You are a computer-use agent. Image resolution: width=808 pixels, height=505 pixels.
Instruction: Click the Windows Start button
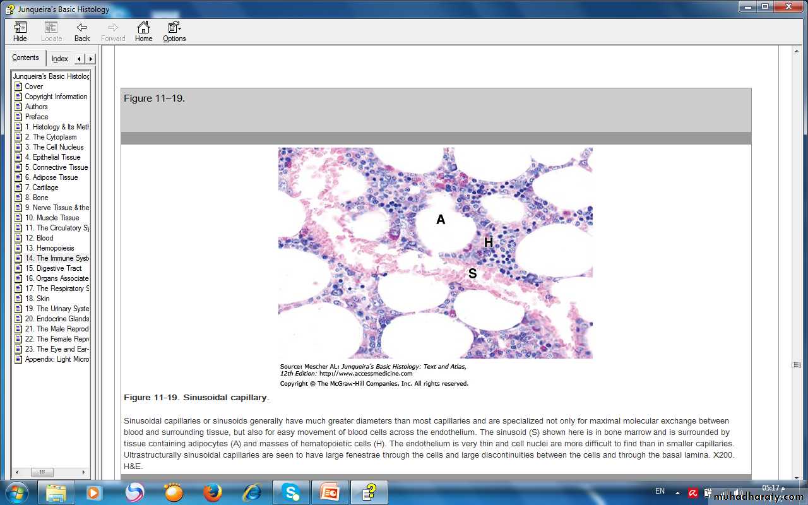16,492
